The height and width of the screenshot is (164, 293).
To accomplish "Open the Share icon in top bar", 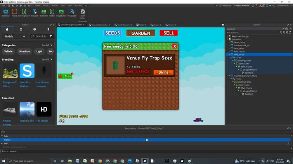I will point(274,5).
